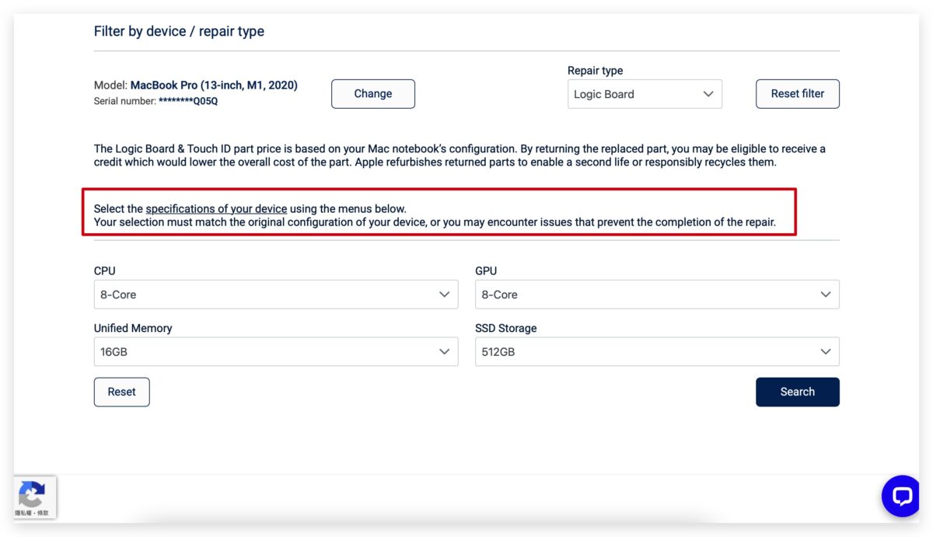Viewport: 933px width, 537px height.
Task: Open the specifications of your device link
Action: coord(216,208)
